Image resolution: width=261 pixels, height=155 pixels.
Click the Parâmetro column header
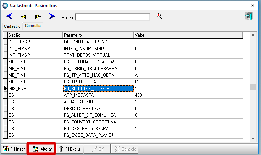coord(99,35)
